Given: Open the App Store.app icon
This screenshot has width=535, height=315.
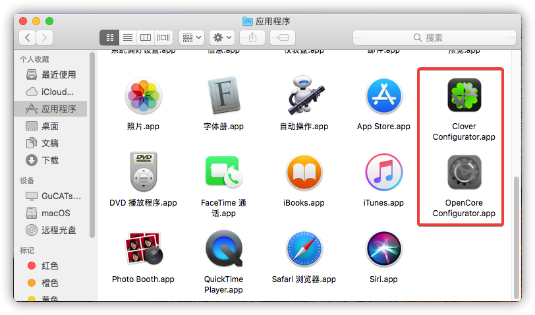Looking at the screenshot, I should click(384, 96).
